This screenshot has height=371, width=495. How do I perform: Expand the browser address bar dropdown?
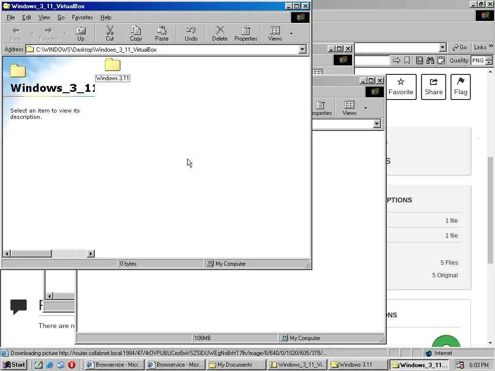pos(443,47)
